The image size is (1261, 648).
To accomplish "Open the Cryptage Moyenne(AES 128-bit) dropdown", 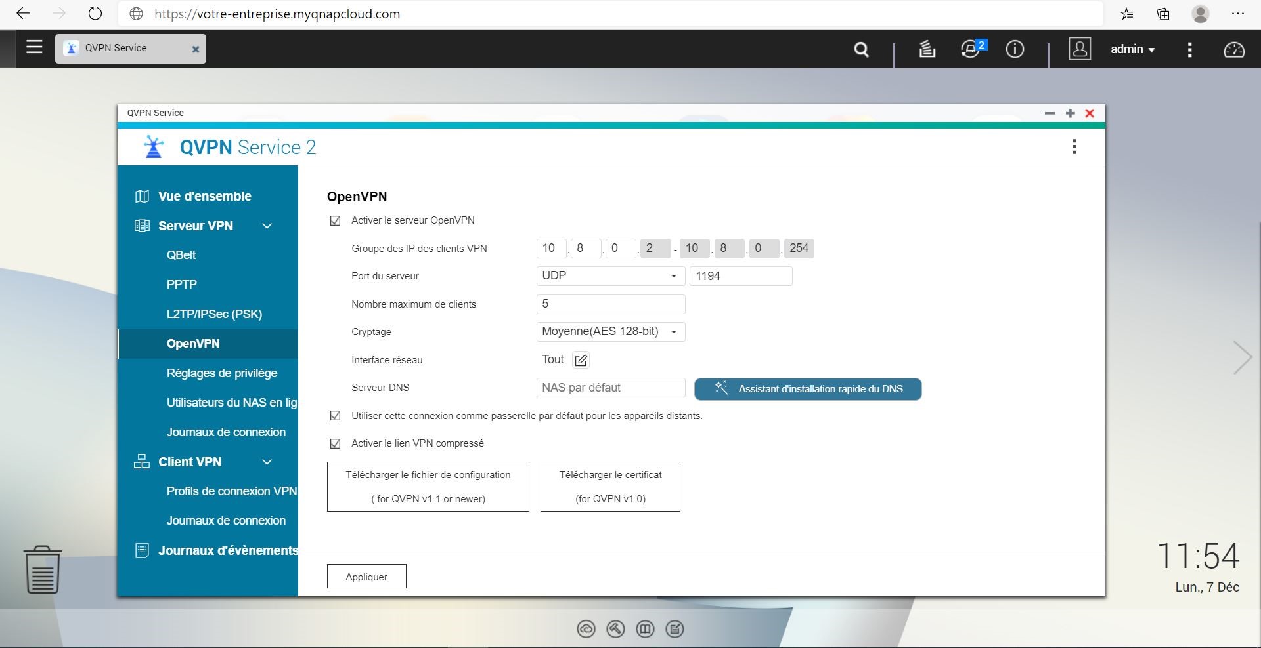I will [611, 332].
